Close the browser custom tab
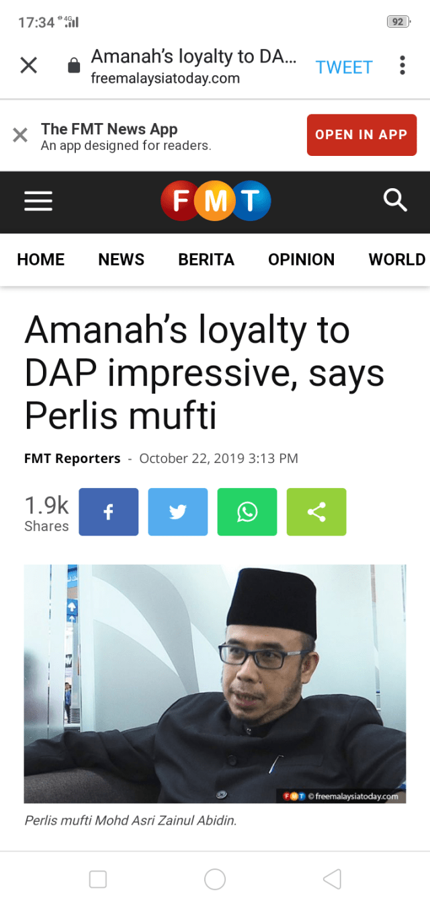The image size is (430, 908). click(x=28, y=65)
